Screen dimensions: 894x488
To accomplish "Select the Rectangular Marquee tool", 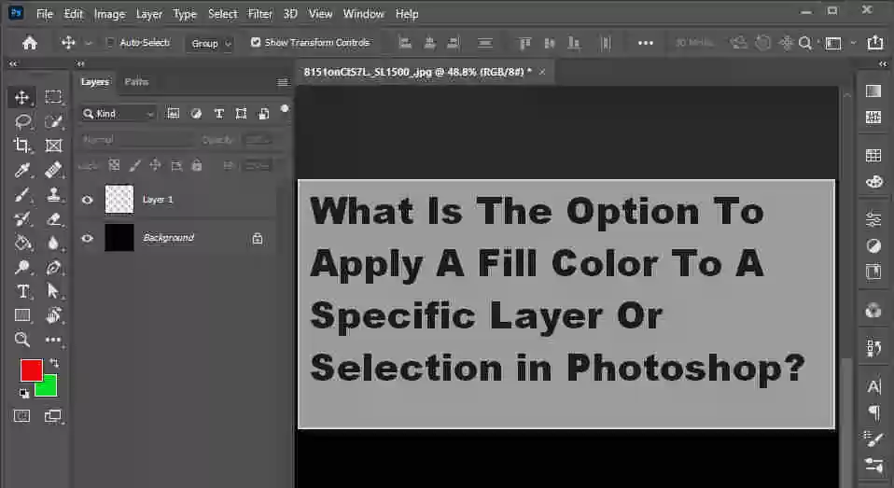I will point(53,97).
